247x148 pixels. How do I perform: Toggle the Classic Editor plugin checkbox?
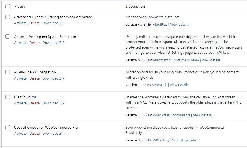point(8,97)
